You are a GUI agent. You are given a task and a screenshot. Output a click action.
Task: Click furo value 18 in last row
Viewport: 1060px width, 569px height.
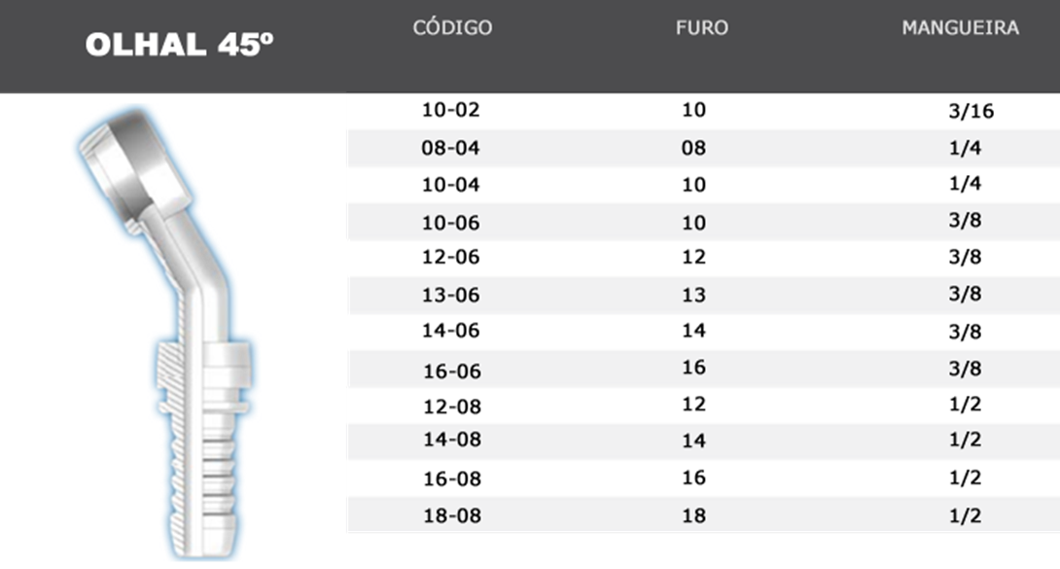[693, 516]
